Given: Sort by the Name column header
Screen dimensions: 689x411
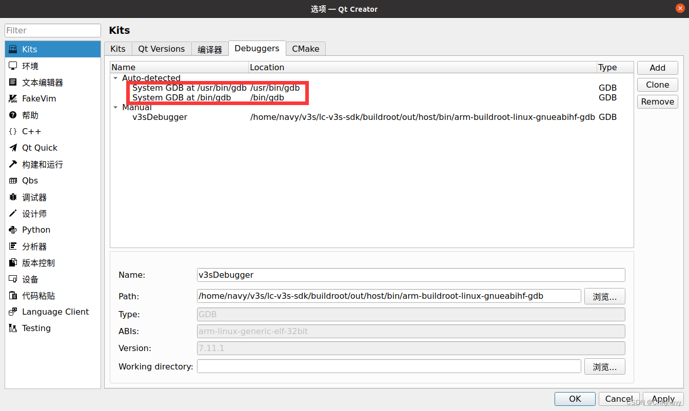Looking at the screenshot, I should coord(179,67).
